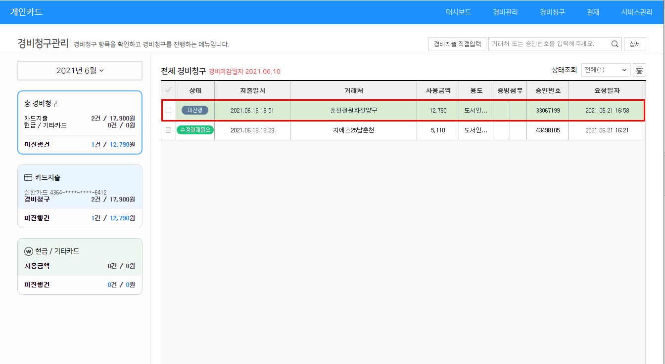665x364 pixels.
Task: Click the search magnifier icon
Action: tap(615, 44)
